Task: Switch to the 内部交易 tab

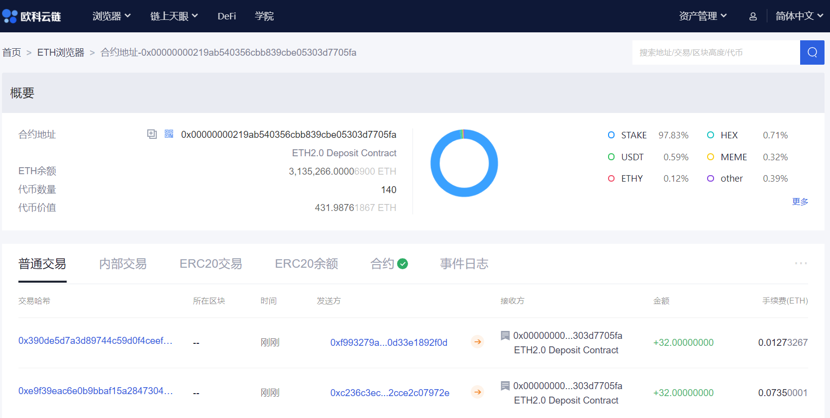Action: [123, 264]
